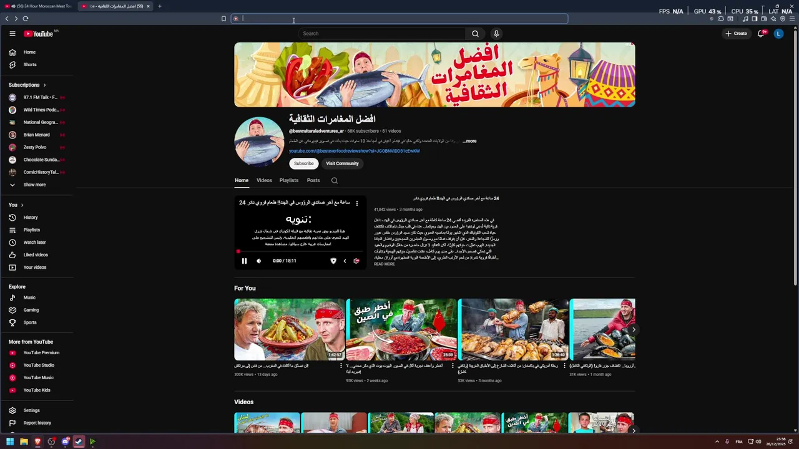Select the channel Videos tab
Screen dimensions: 799x449
264,181
